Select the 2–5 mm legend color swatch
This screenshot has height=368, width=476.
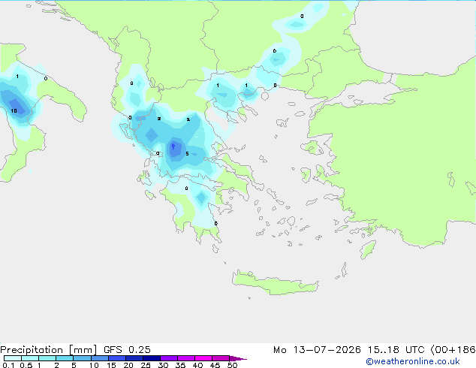(65, 358)
